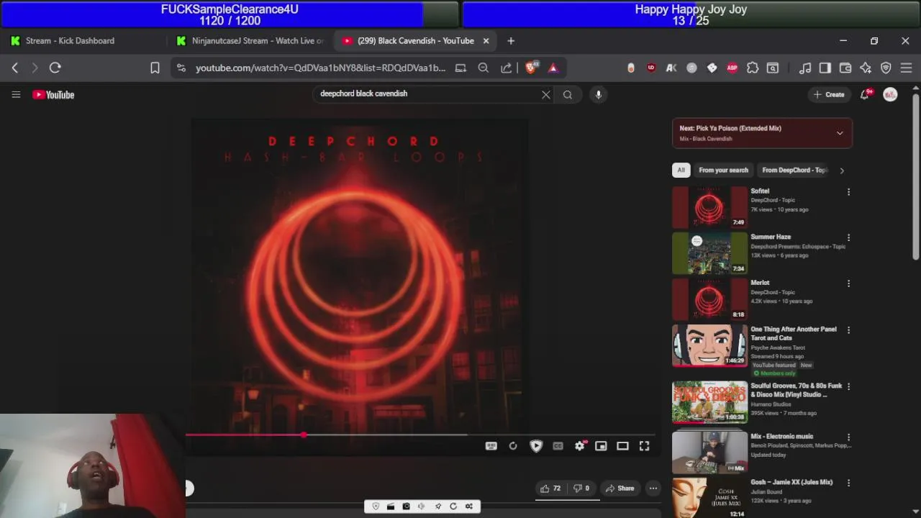Select the From DeepChord chip
This screenshot has width=921, height=518.
(795, 171)
